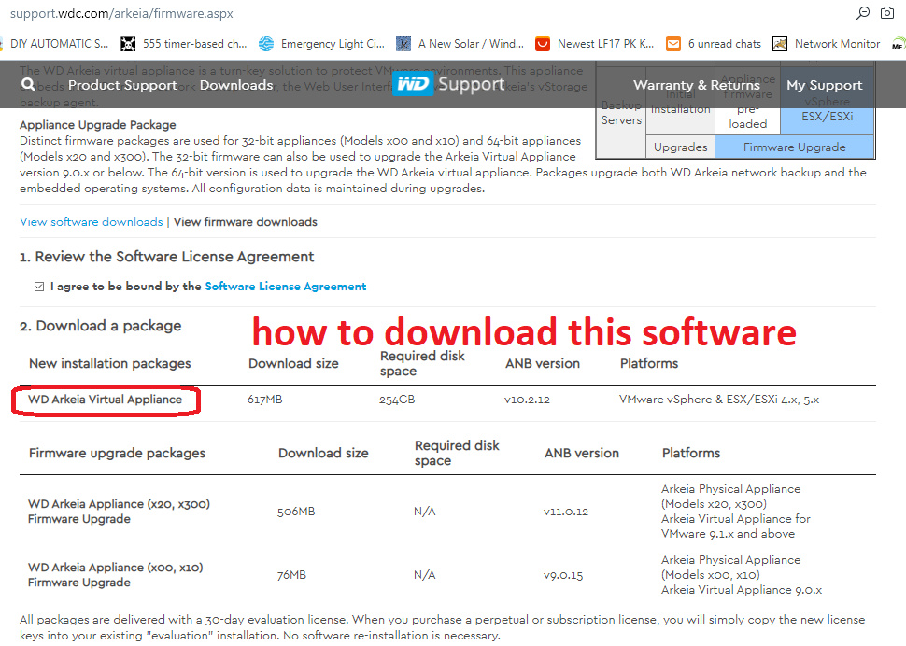Click the New installation packages header
The image size is (906, 646).
[110, 363]
